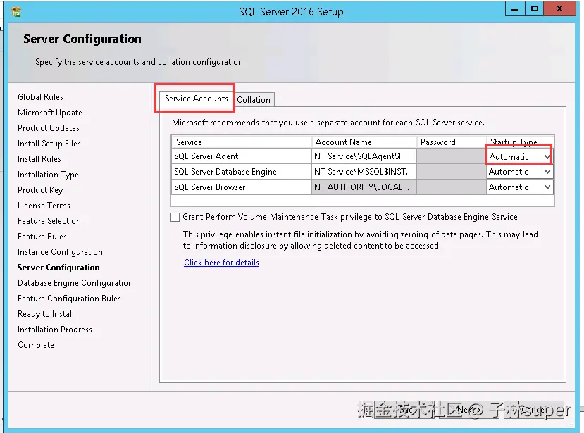
Task: Minimize the SQL Server 2016 Setup window
Action: [515, 9]
